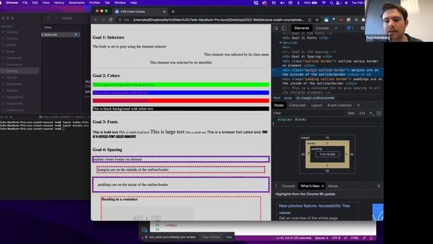
Task: Bookmark this page with the star icon
Action: 317,20
